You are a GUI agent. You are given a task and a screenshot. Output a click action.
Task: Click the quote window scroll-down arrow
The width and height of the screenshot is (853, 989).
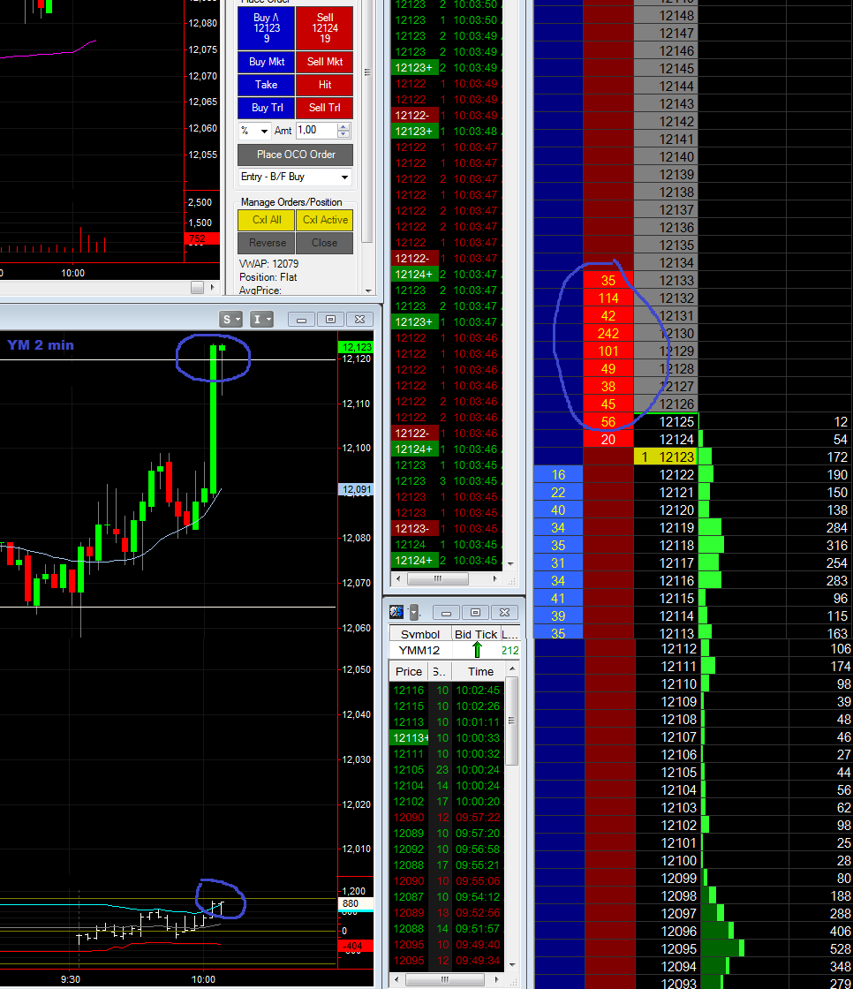(x=512, y=964)
